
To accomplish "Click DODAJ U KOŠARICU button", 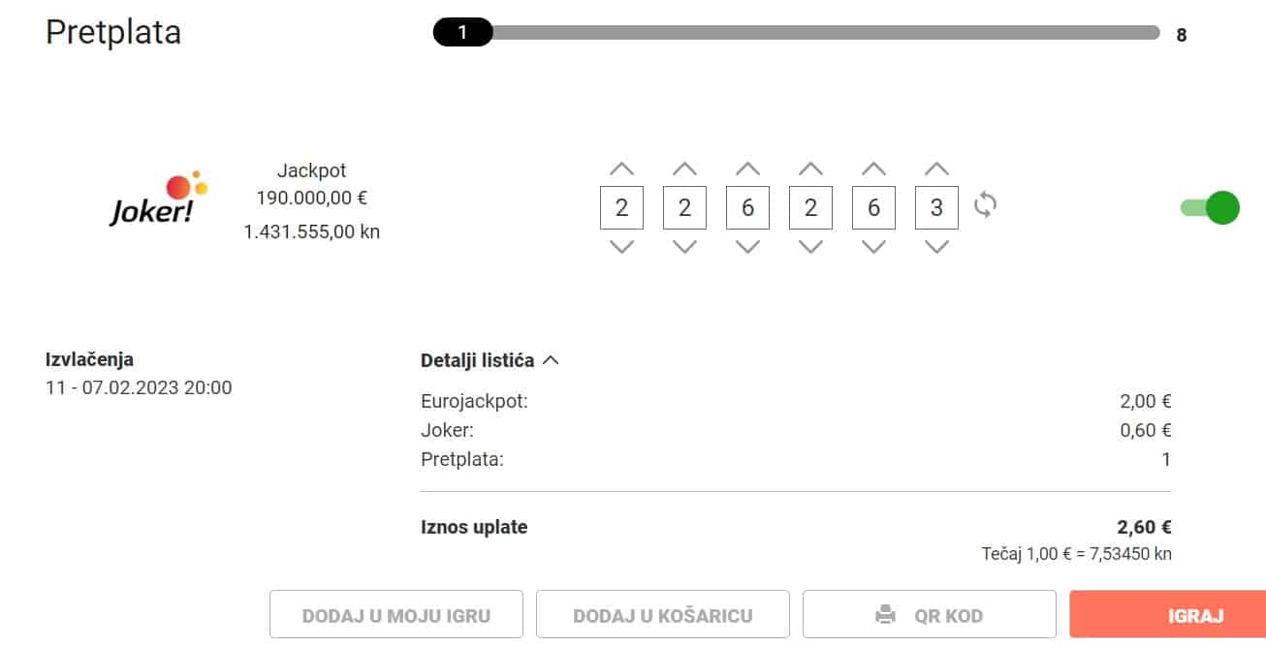I will coord(663,615).
